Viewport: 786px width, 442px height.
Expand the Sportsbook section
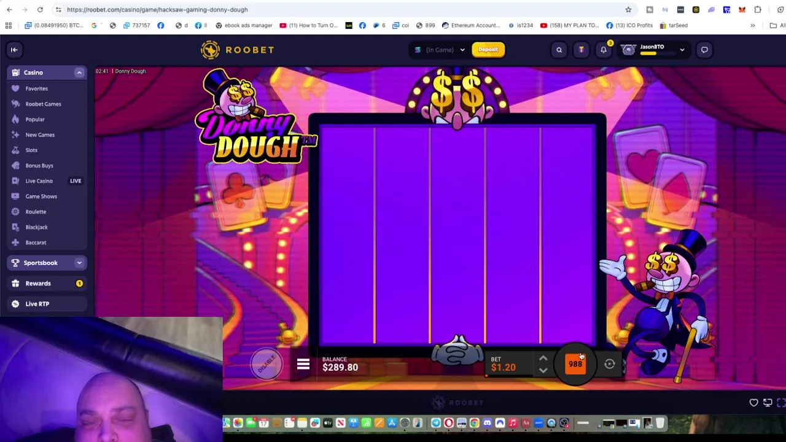pyautogui.click(x=79, y=263)
